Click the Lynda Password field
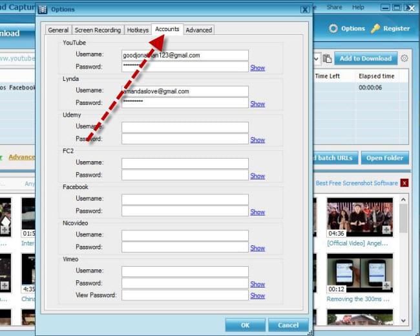This screenshot has height=336, width=420. (x=185, y=103)
